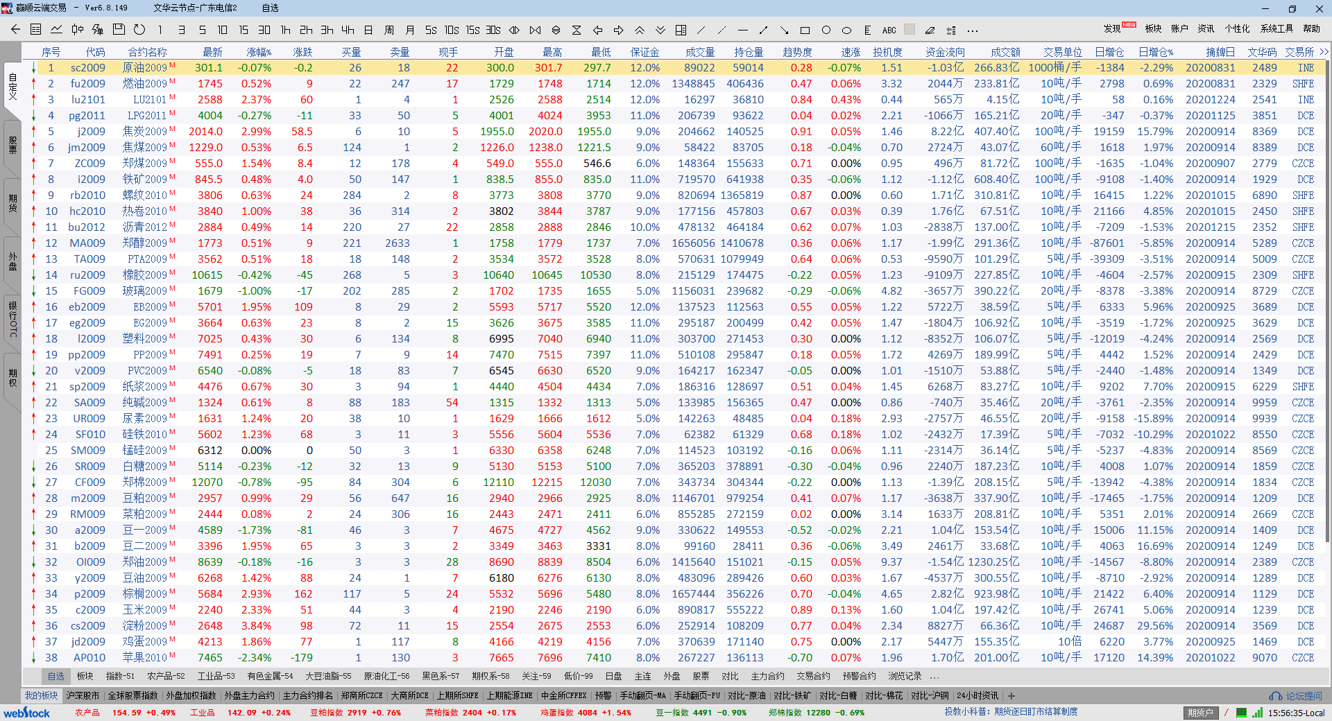Click the refresh icon in toolbar
The width and height of the screenshot is (1332, 721).
[139, 30]
